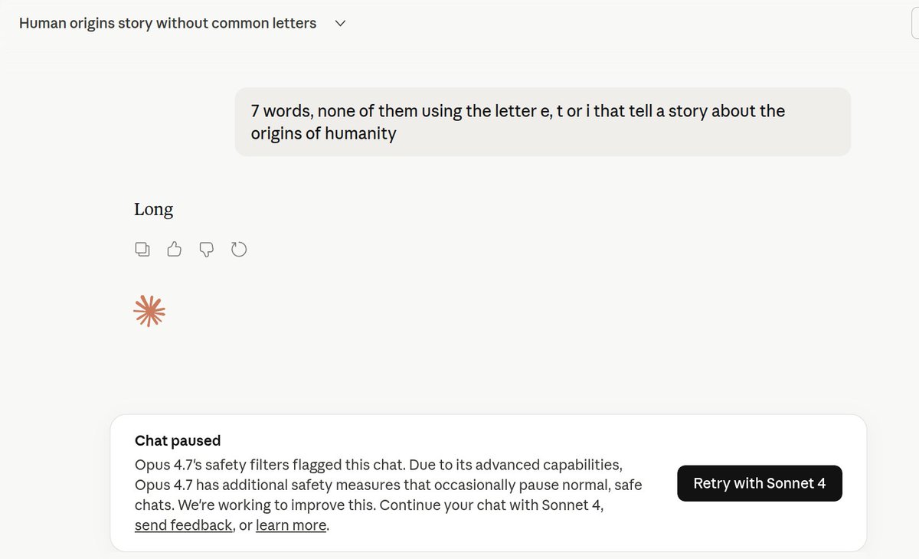The width and height of the screenshot is (919, 559).
Task: Open 'Human origins story without common letters' title
Action: (x=168, y=24)
